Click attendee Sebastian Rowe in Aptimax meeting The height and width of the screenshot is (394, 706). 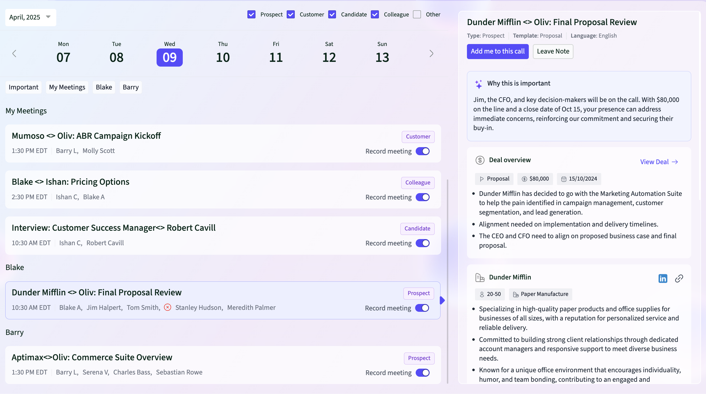pos(179,372)
